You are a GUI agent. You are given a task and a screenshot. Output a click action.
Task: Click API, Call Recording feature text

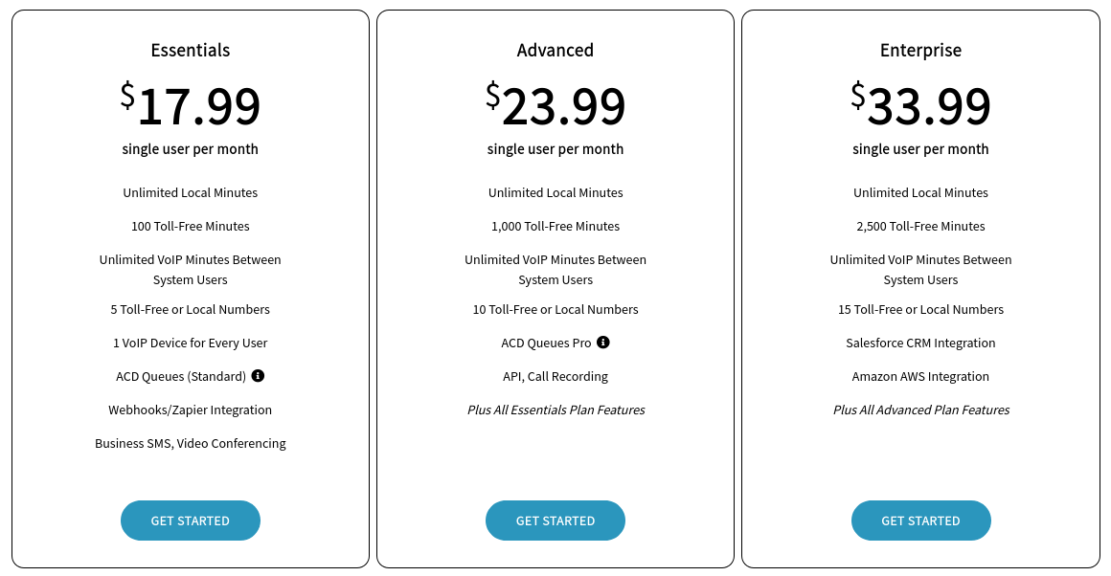[x=555, y=376]
